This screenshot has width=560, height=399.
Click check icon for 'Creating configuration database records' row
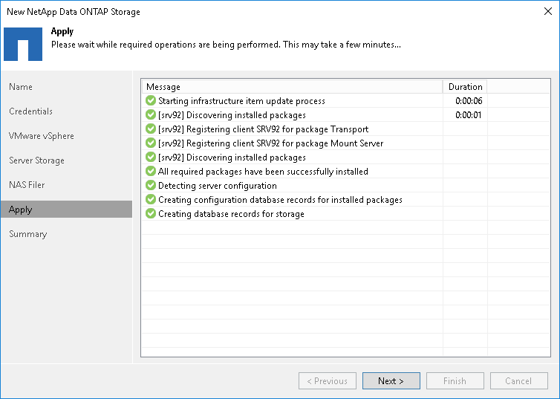click(151, 200)
